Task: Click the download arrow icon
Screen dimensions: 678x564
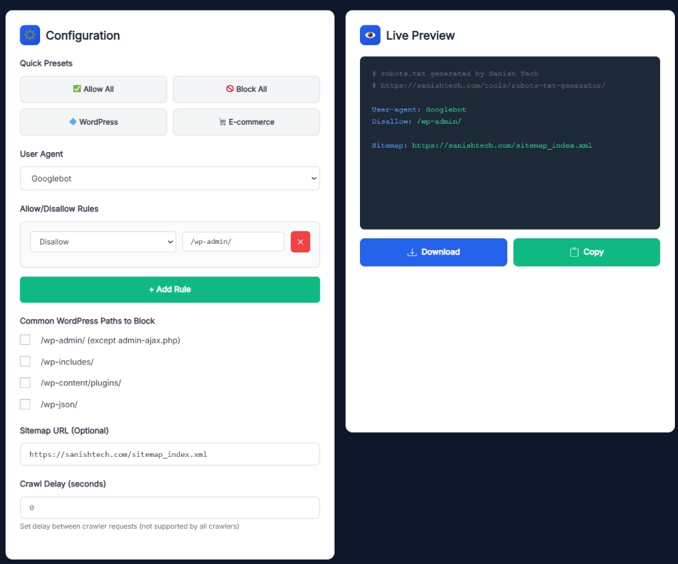Action: point(412,252)
